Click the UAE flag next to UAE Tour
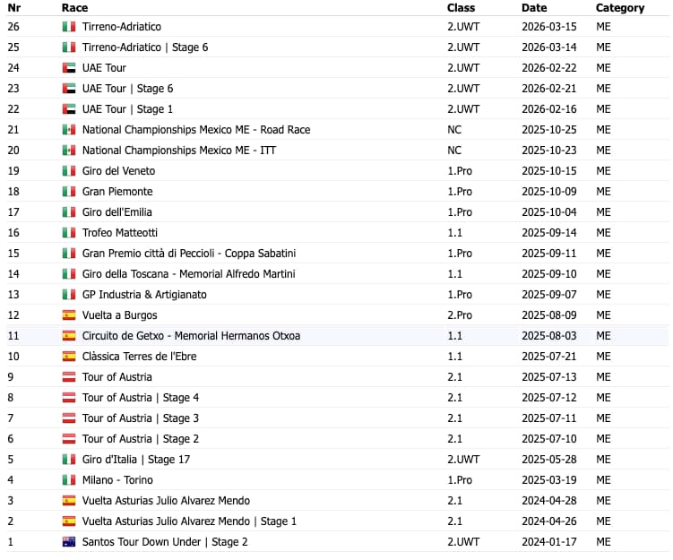 (69, 68)
